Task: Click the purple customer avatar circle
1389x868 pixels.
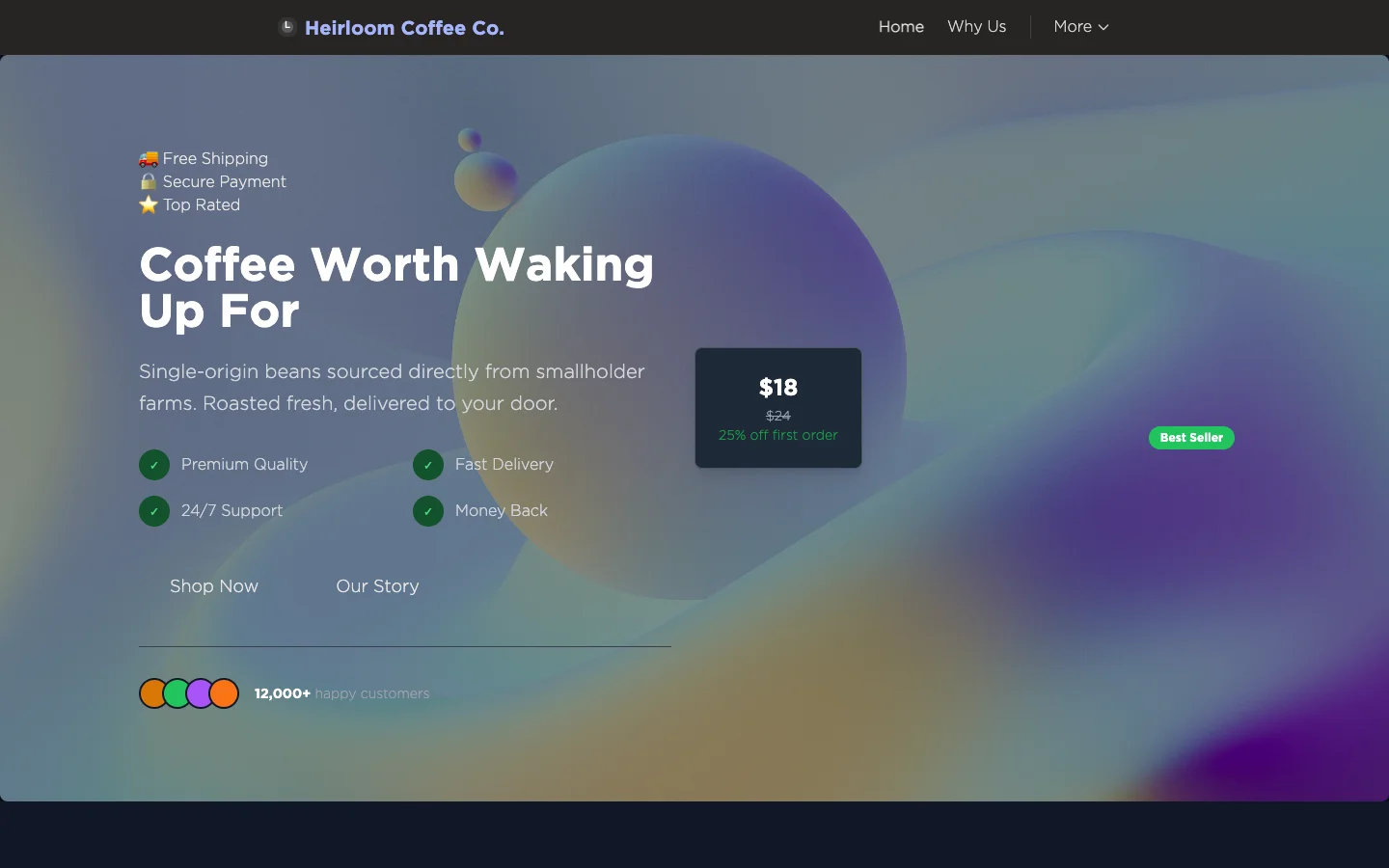Action: tap(201, 693)
